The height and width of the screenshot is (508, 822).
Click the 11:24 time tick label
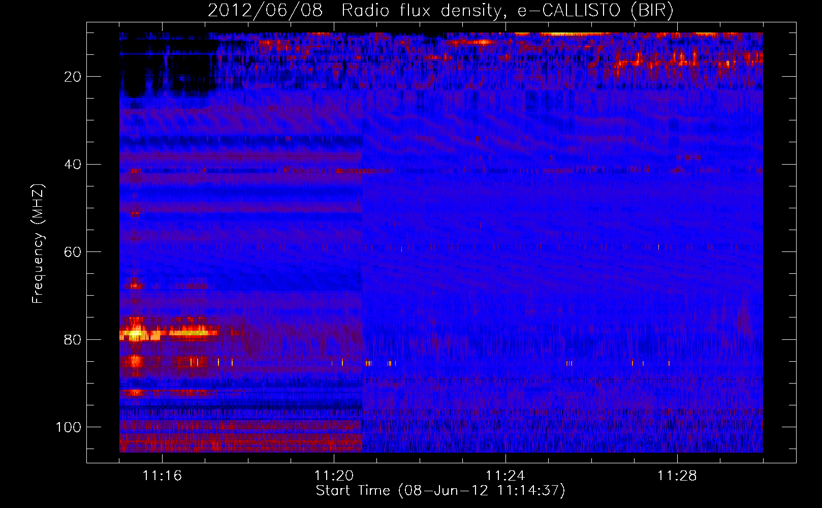click(505, 476)
